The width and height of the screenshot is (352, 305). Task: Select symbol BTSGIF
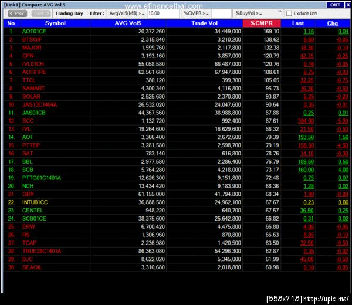32,39
